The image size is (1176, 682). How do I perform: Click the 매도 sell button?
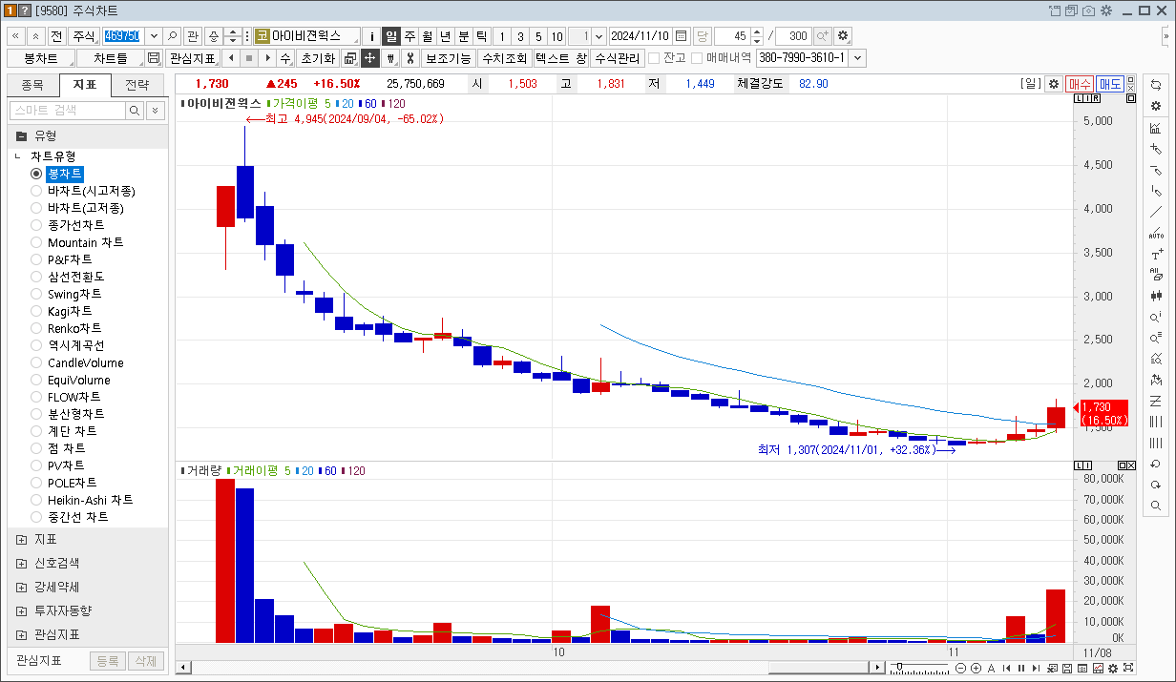pos(1110,84)
